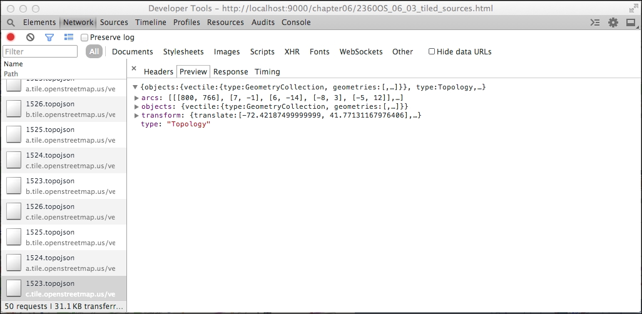The height and width of the screenshot is (314, 642).
Task: Filter requests by Stylesheets
Action: 183,51
